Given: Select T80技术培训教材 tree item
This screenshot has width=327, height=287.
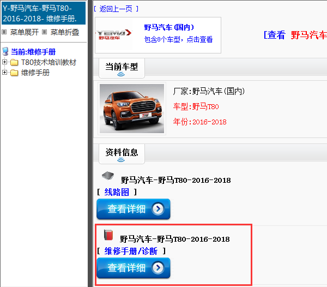Looking at the screenshot, I should [x=49, y=62].
